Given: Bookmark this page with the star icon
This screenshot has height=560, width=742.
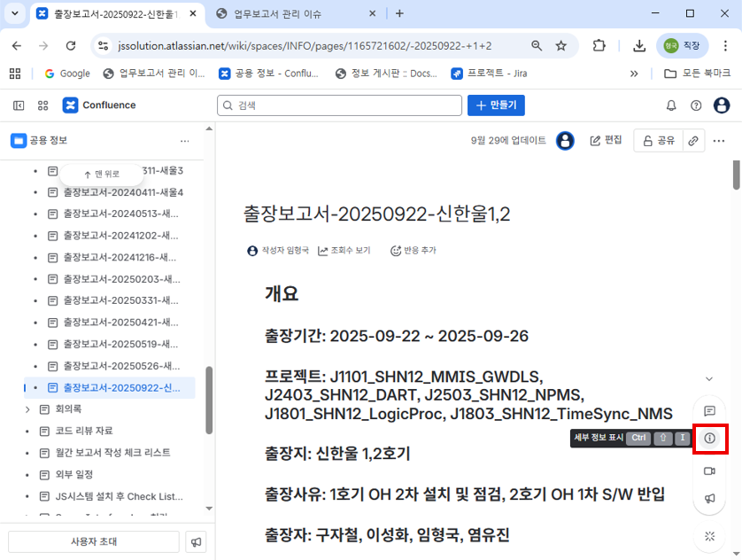Looking at the screenshot, I should click(560, 46).
